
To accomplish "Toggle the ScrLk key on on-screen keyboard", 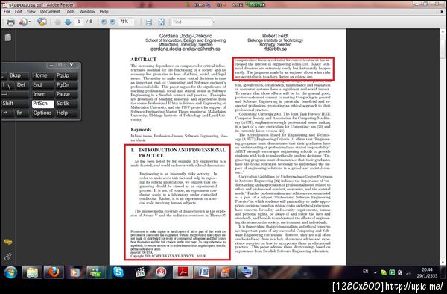I will pos(66,104).
